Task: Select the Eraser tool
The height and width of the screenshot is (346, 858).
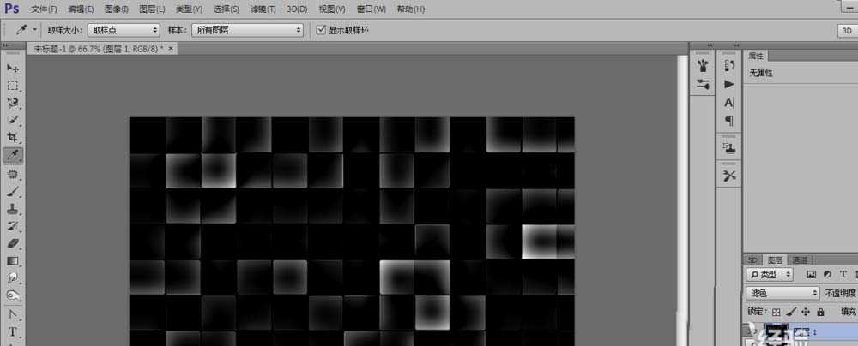Action: click(x=13, y=243)
